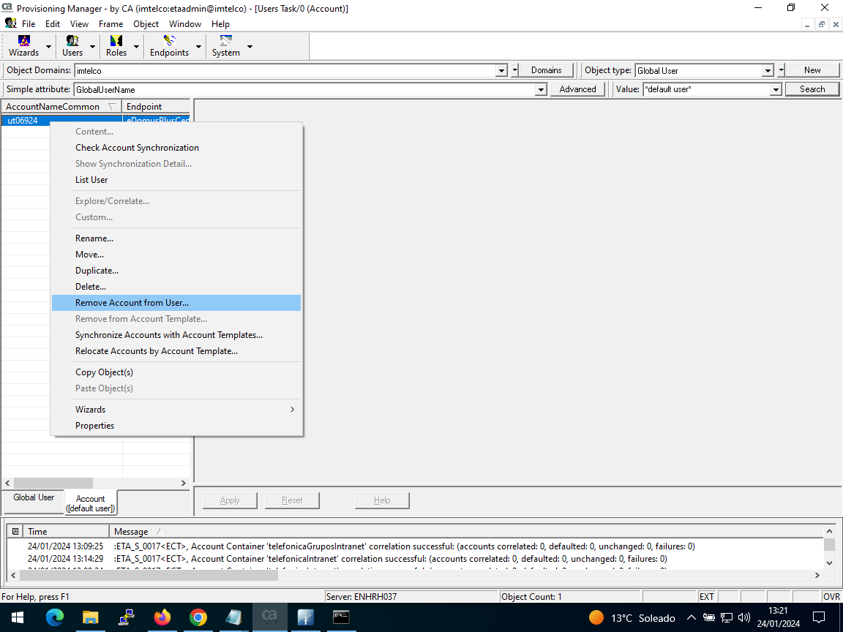
Task: Open the volume control in the system tray
Action: point(744,617)
